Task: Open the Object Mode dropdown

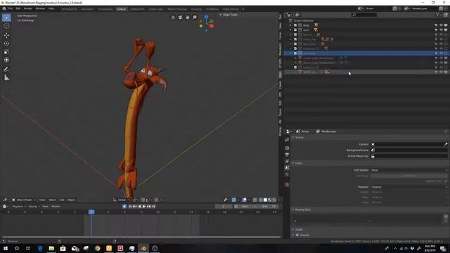Action: pyautogui.click(x=24, y=200)
